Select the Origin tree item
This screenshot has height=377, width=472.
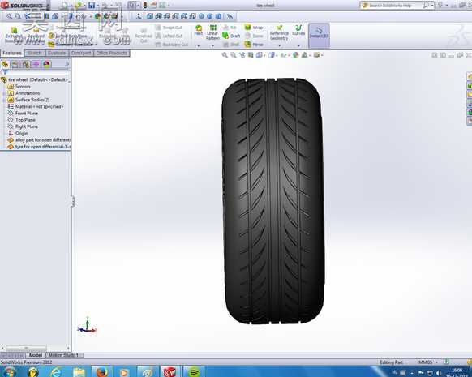point(18,133)
